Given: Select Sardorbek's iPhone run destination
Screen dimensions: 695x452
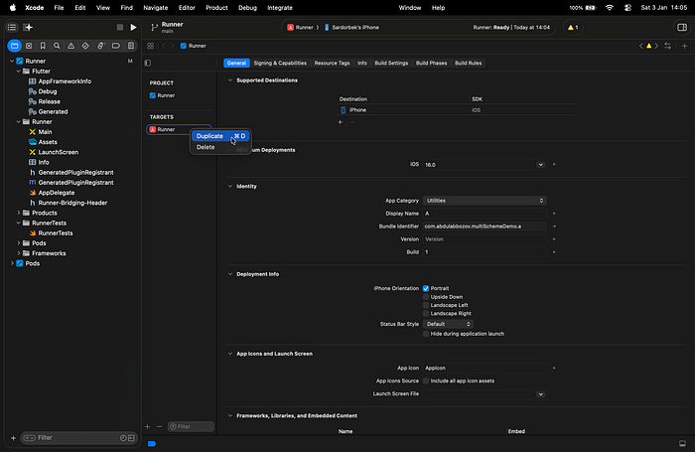Looking at the screenshot, I should tap(351, 28).
